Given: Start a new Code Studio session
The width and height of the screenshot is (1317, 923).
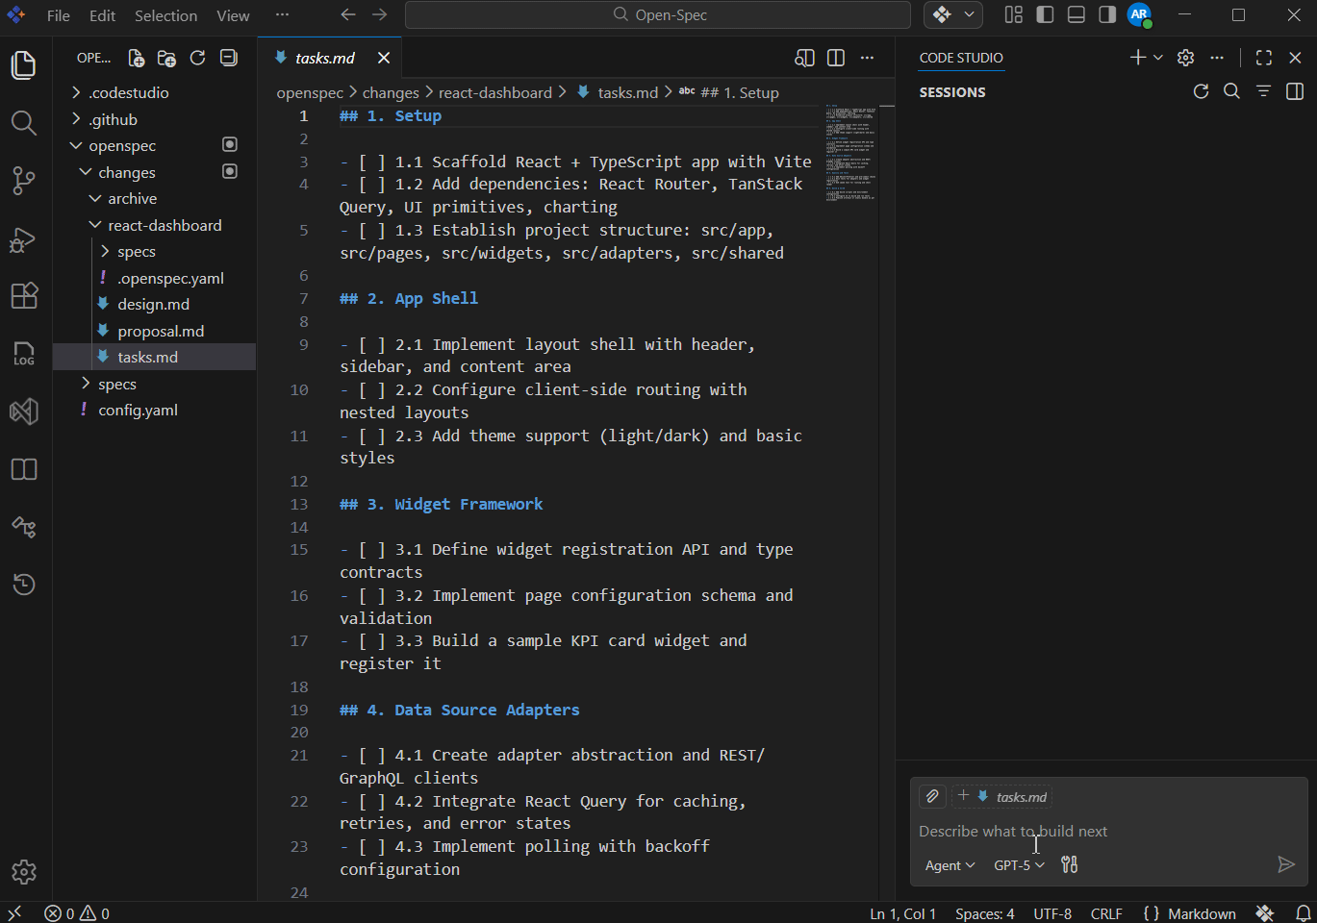Looking at the screenshot, I should pyautogui.click(x=1138, y=59).
